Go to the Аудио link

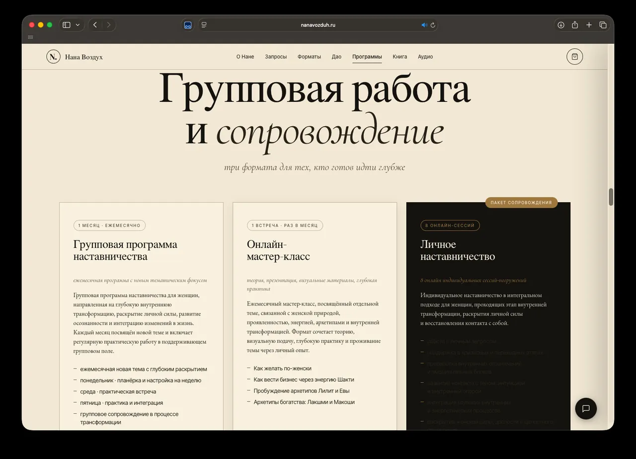point(425,57)
